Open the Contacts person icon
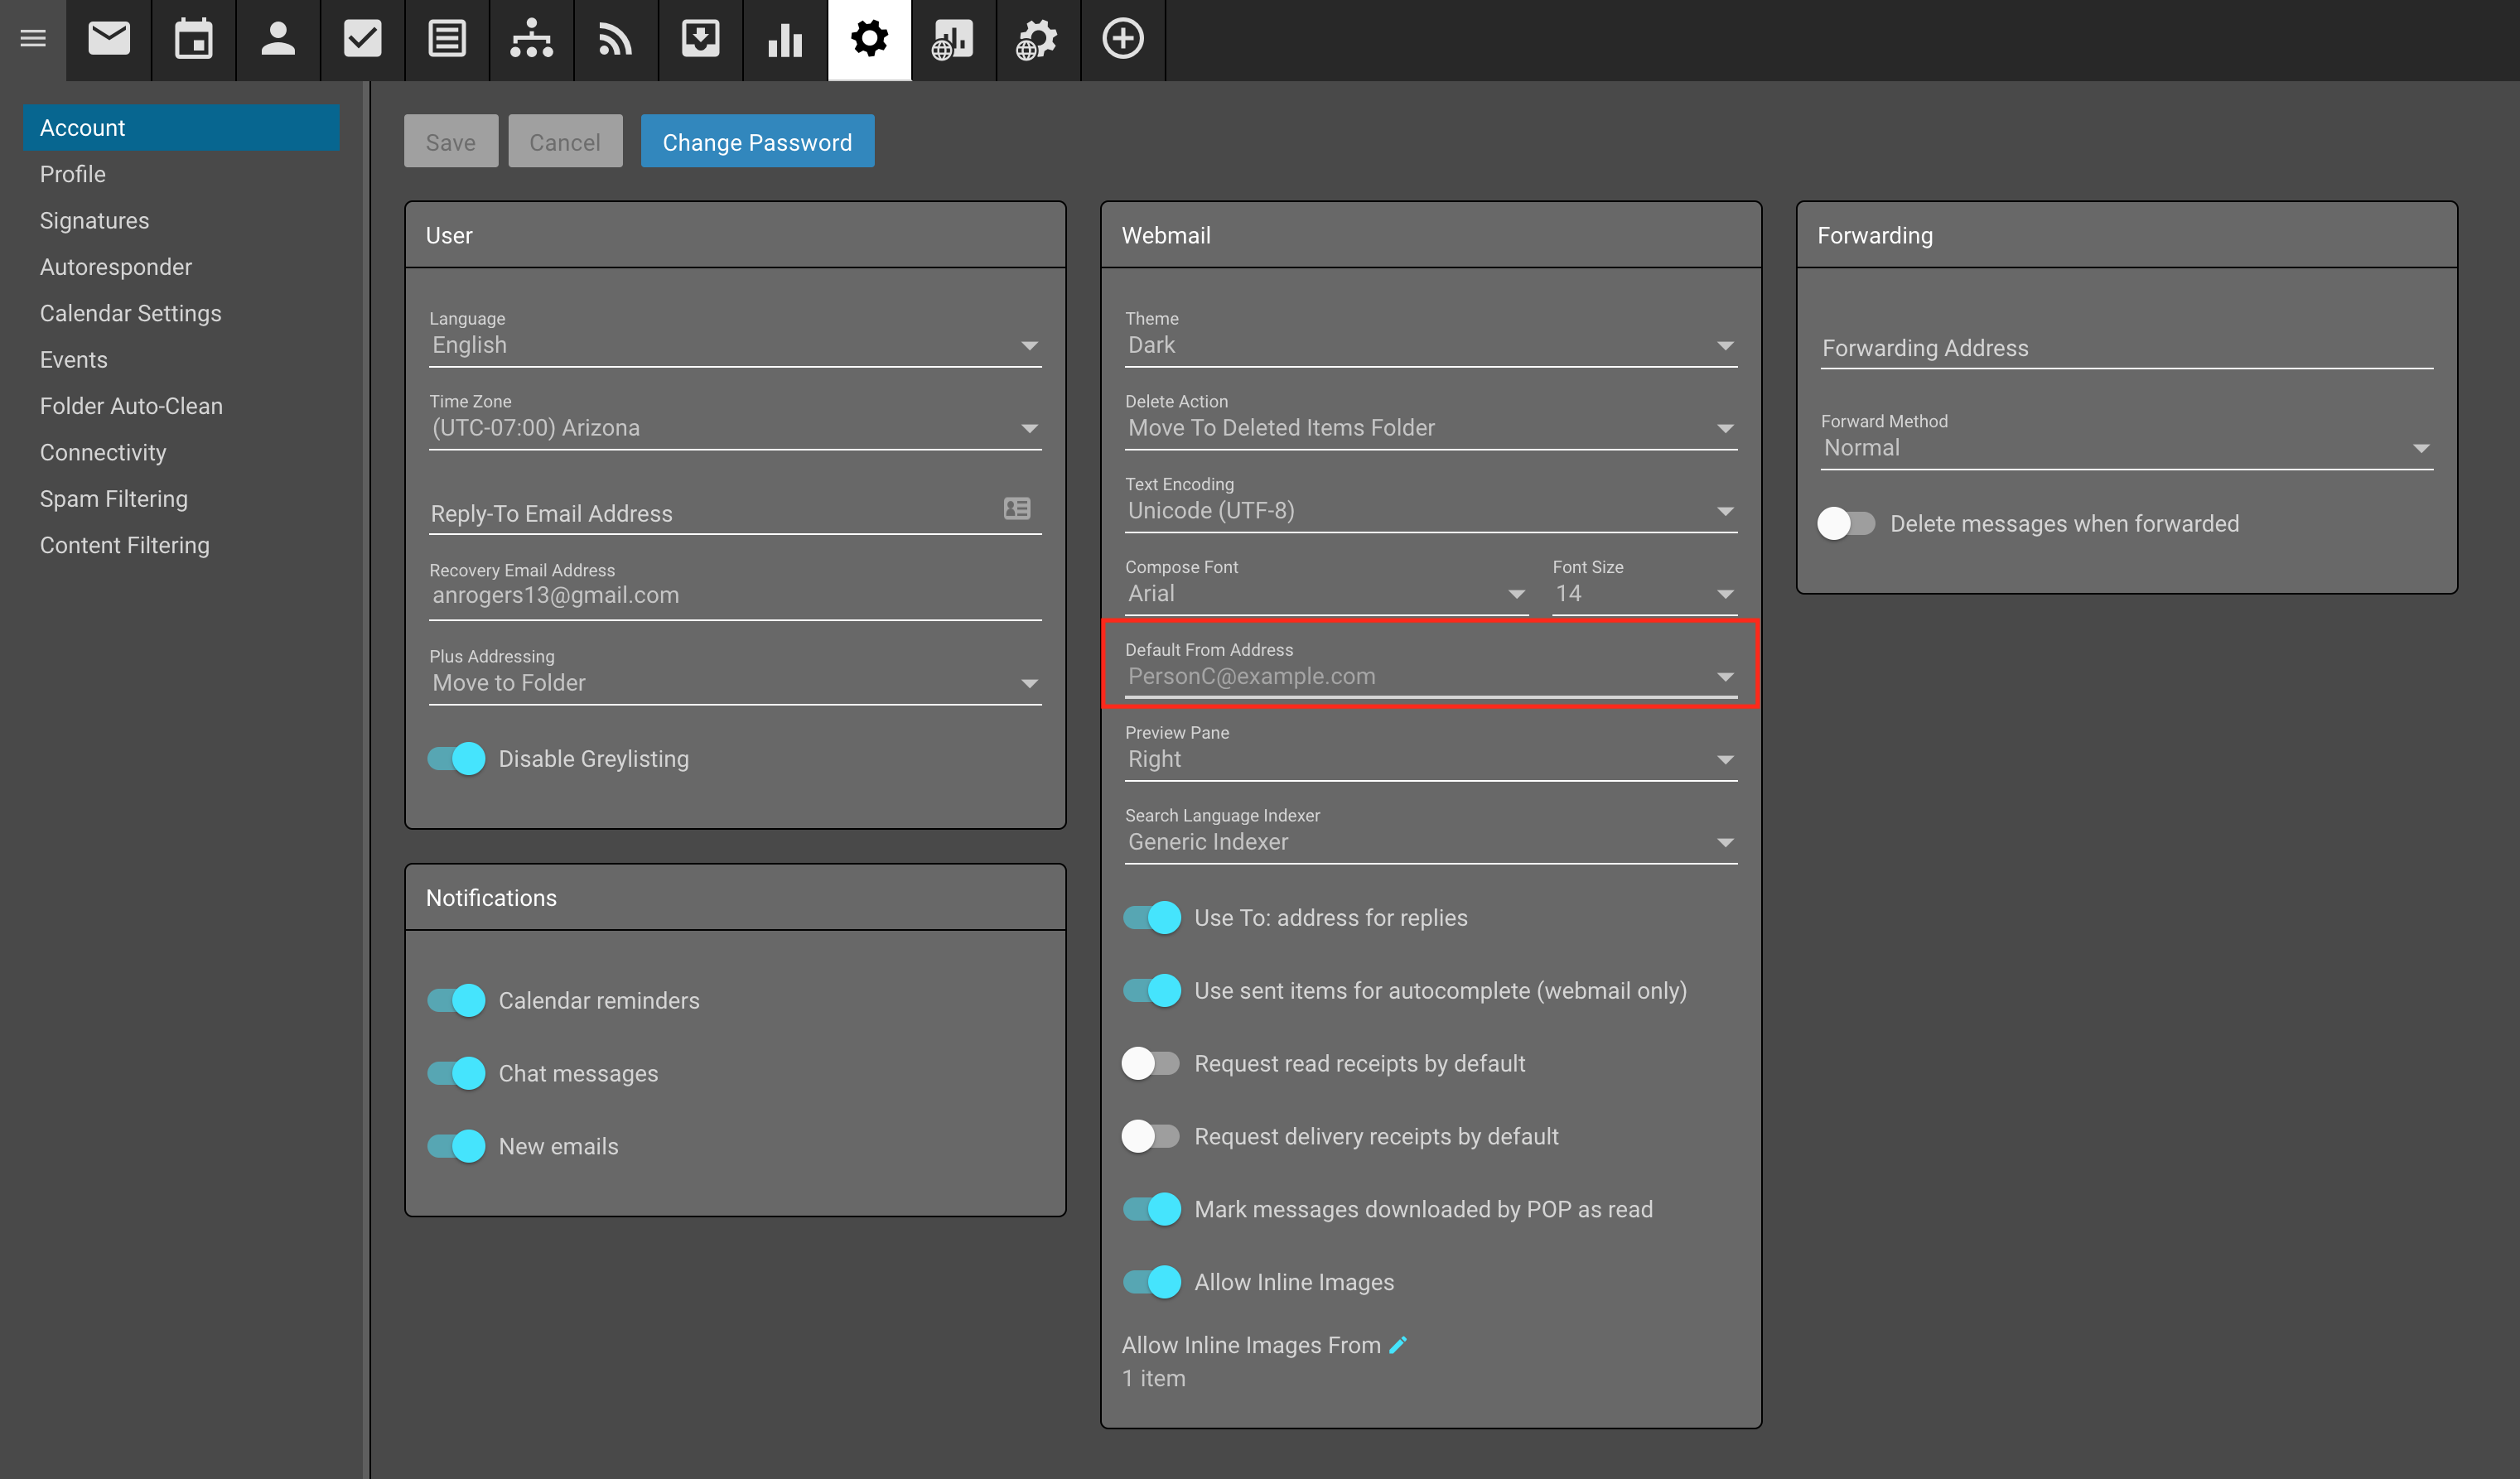The width and height of the screenshot is (2520, 1479). [x=278, y=40]
